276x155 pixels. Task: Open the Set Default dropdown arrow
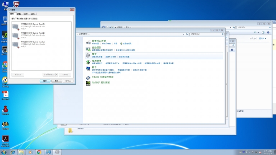pos(56,75)
